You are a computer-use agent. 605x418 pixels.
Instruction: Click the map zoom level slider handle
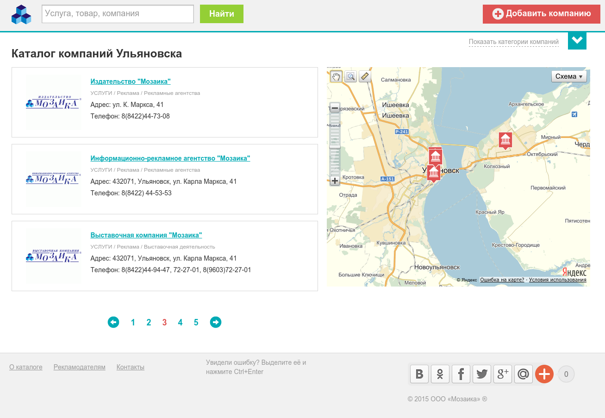coord(335,147)
